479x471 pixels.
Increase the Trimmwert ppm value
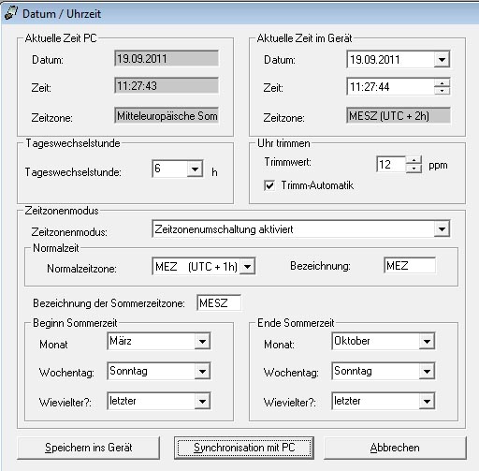pyautogui.click(x=414, y=160)
